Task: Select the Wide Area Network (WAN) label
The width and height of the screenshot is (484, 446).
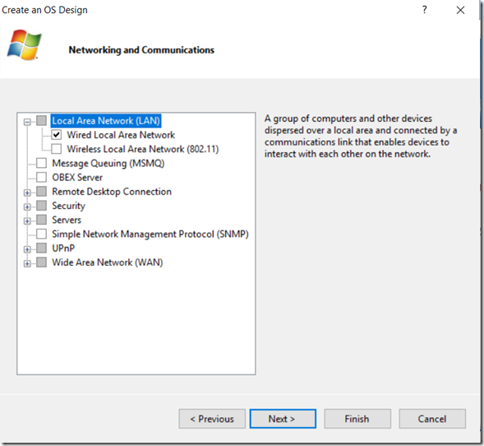Action: pos(108,262)
